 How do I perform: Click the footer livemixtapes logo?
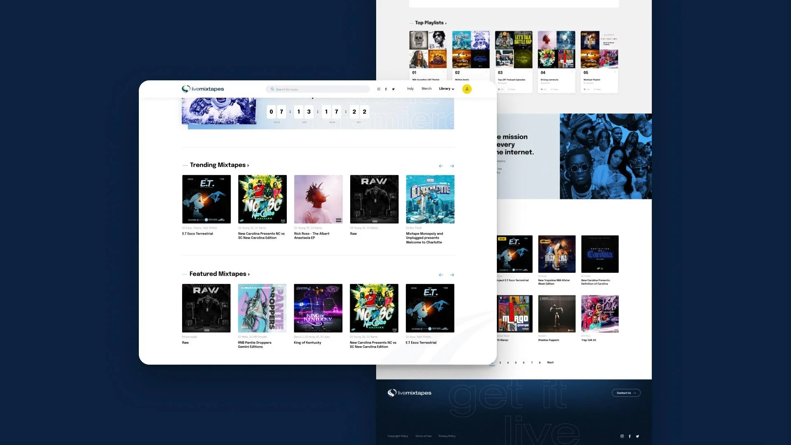(x=410, y=393)
